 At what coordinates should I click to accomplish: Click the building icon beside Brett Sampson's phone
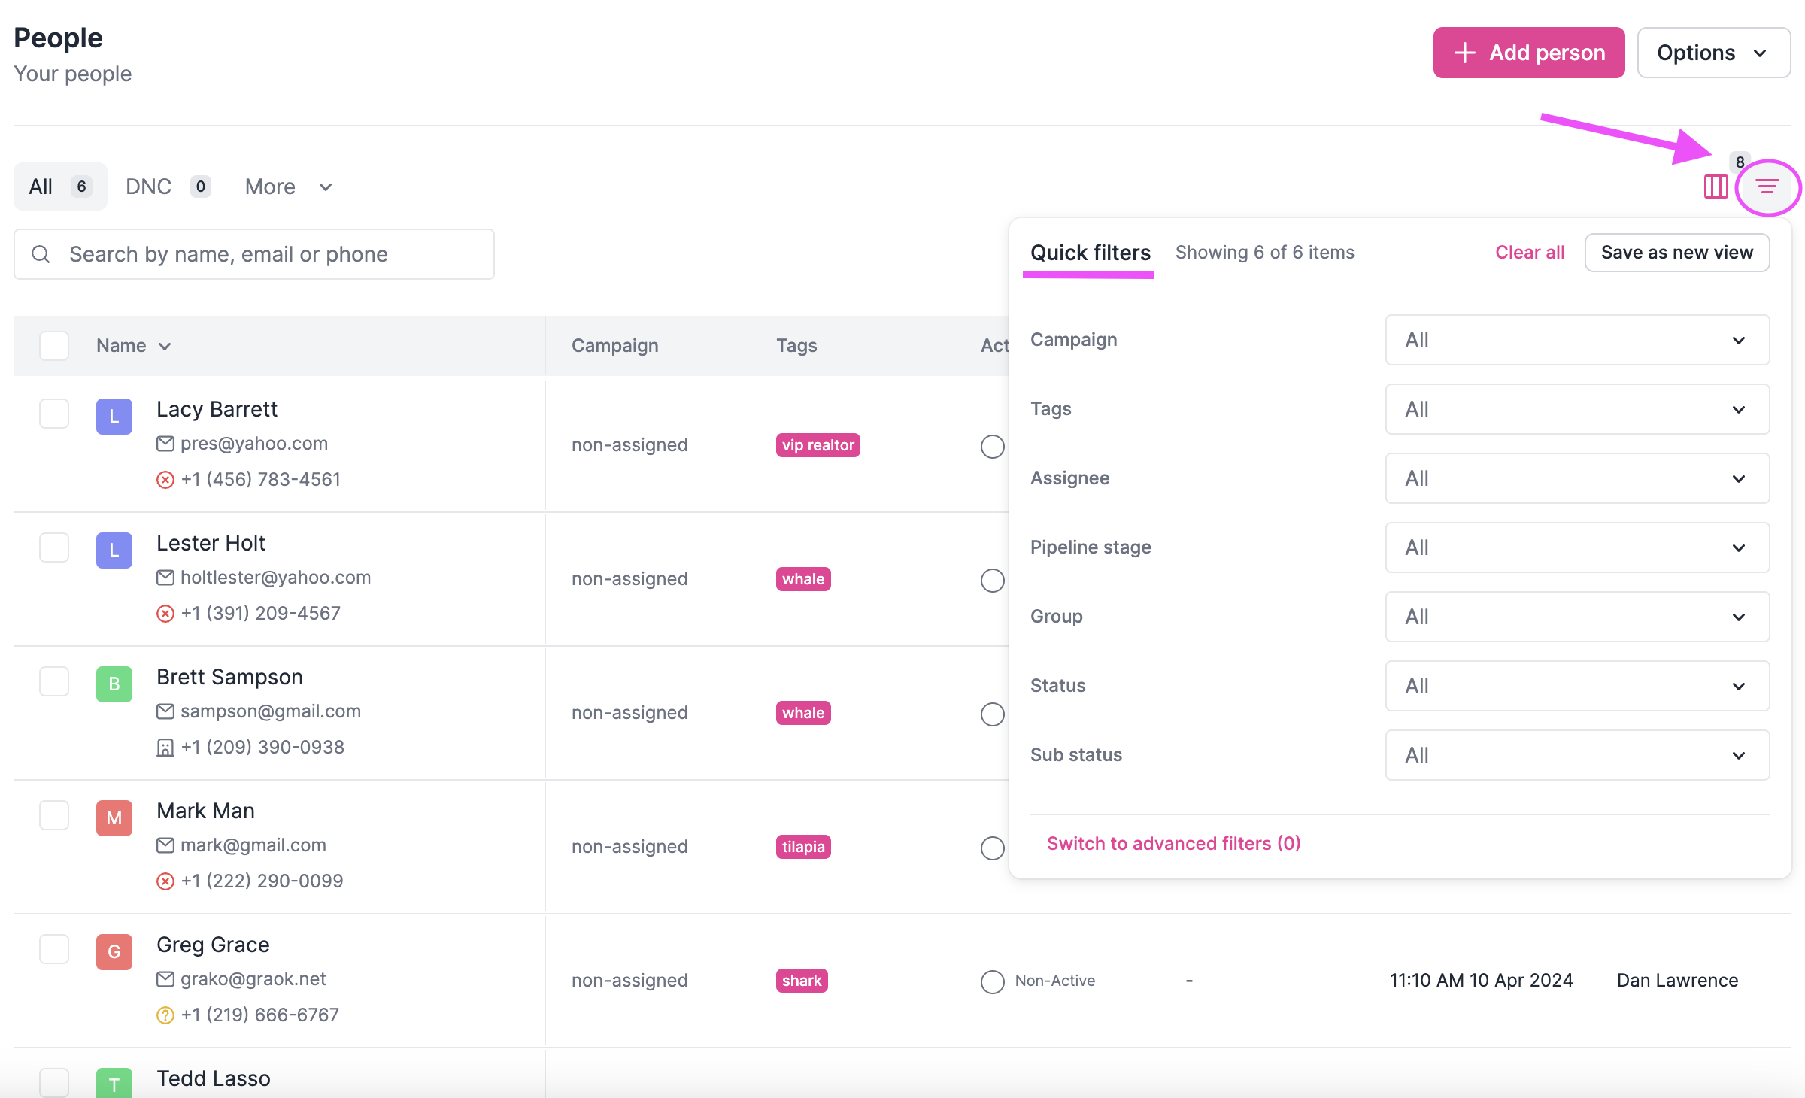coord(165,747)
